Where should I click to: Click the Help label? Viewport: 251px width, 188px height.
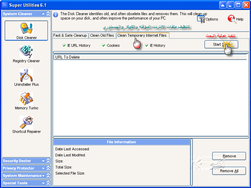click(240, 19)
